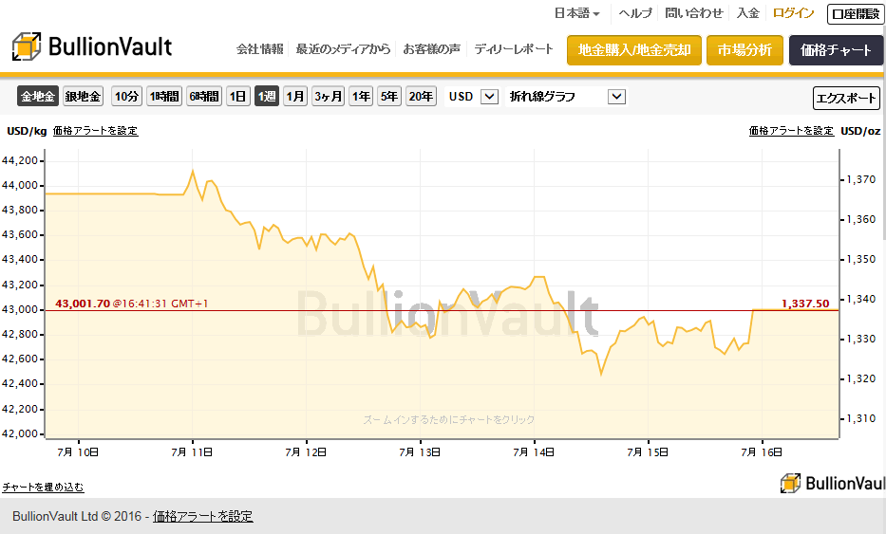Click the 口座開設 button

[856, 14]
